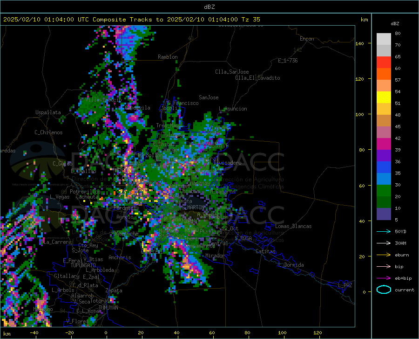Click the cyan 'current' ellipse legend icon
Screen dimensions: 419x339
(384, 290)
